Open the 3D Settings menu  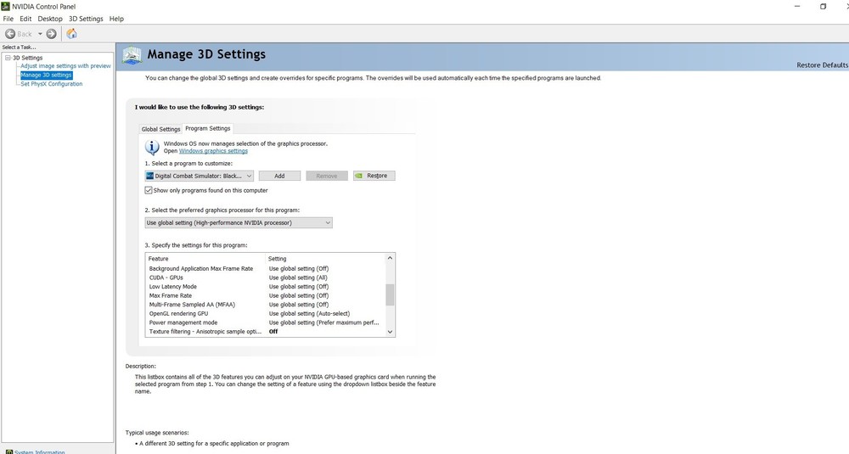pos(86,19)
